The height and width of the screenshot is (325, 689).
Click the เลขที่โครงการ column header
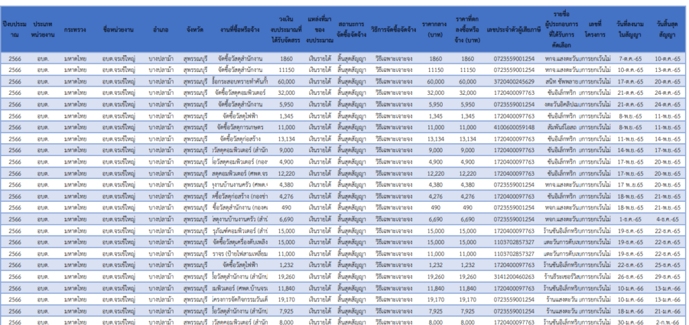(x=595, y=30)
